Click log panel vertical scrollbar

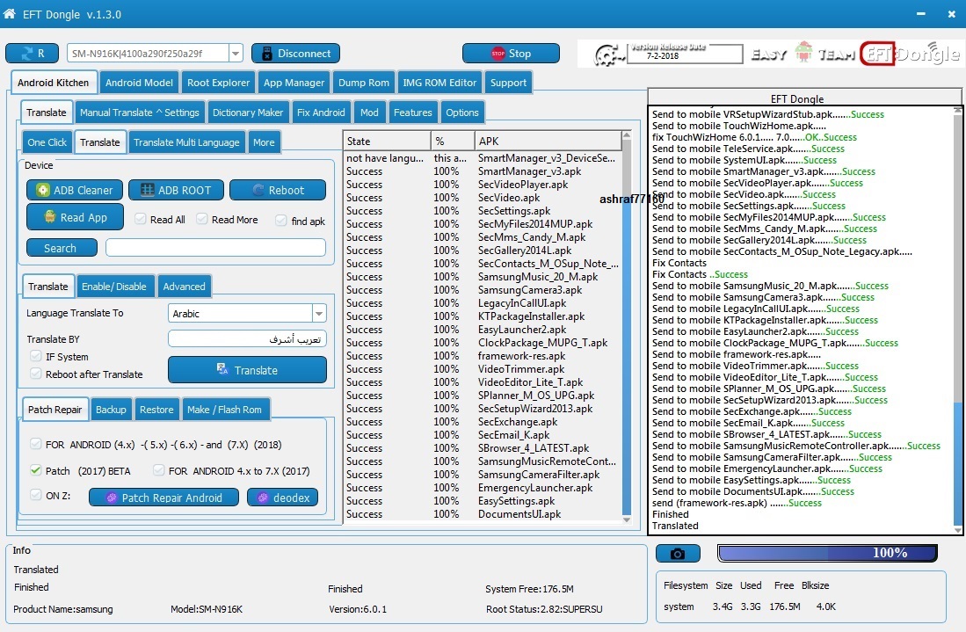coord(957,319)
